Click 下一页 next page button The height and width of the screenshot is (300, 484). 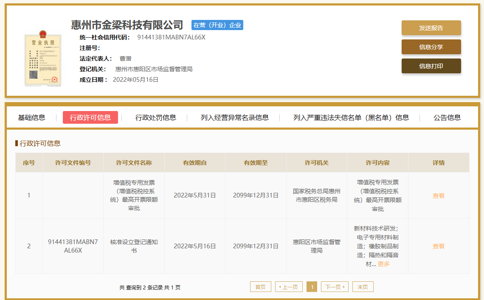tap(335, 287)
